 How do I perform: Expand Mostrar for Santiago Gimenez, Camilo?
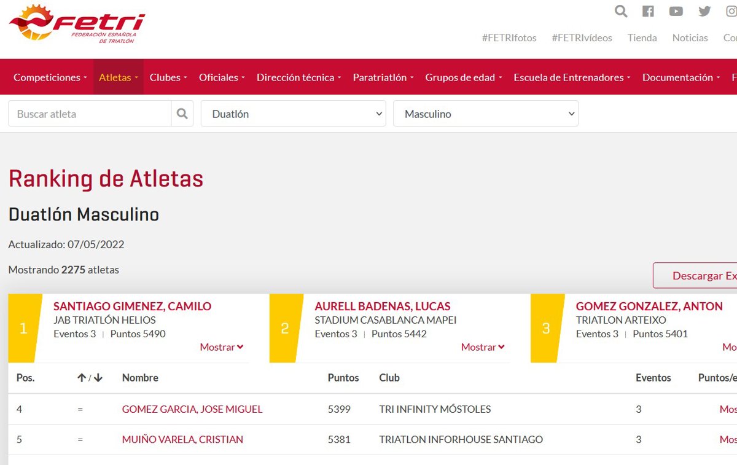221,347
